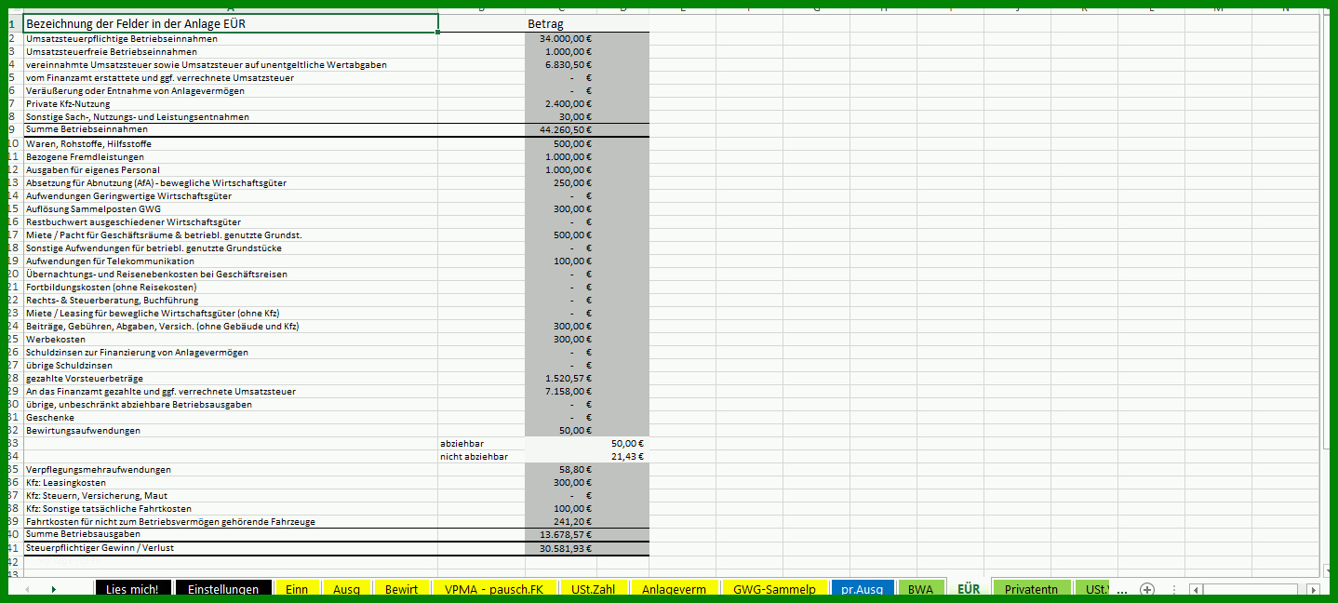This screenshot has height=603, width=1338.
Task: Select the amount 34.000,00 €
Action: point(566,39)
